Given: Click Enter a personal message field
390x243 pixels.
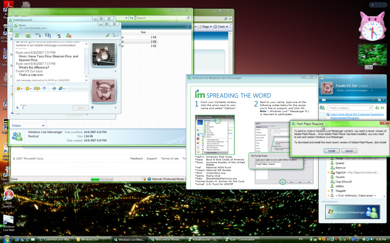Looking at the screenshot, I should tap(352, 90).
